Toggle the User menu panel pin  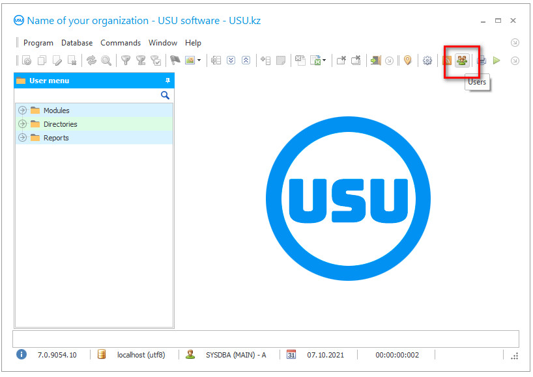(x=167, y=81)
